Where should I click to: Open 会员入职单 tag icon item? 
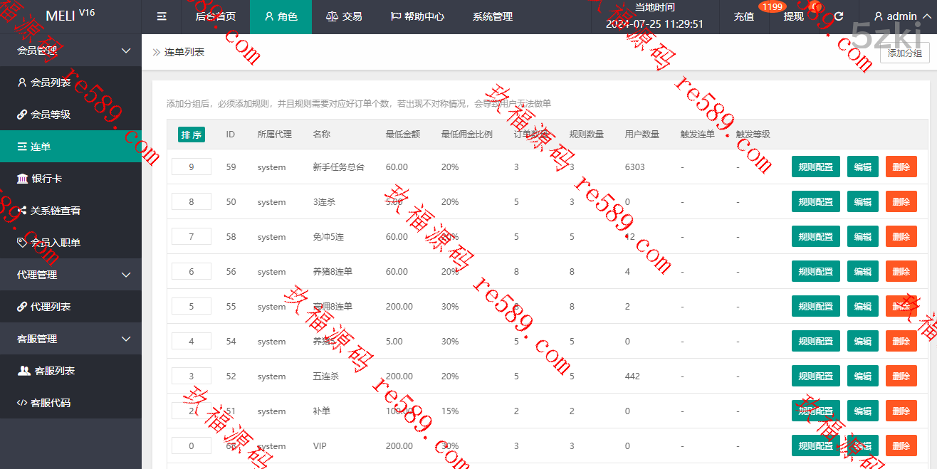pyautogui.click(x=22, y=243)
